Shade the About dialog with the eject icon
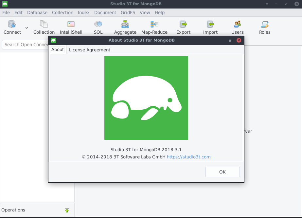Viewport: 302px width, 218px height. coord(230,40)
